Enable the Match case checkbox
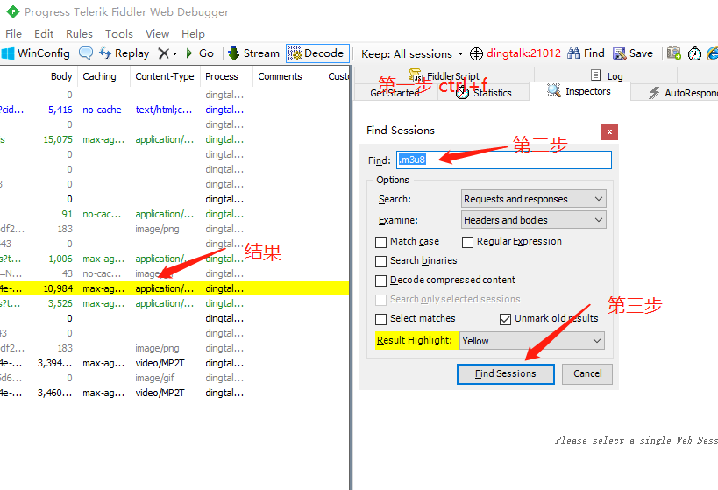The width and height of the screenshot is (718, 490). coord(380,242)
